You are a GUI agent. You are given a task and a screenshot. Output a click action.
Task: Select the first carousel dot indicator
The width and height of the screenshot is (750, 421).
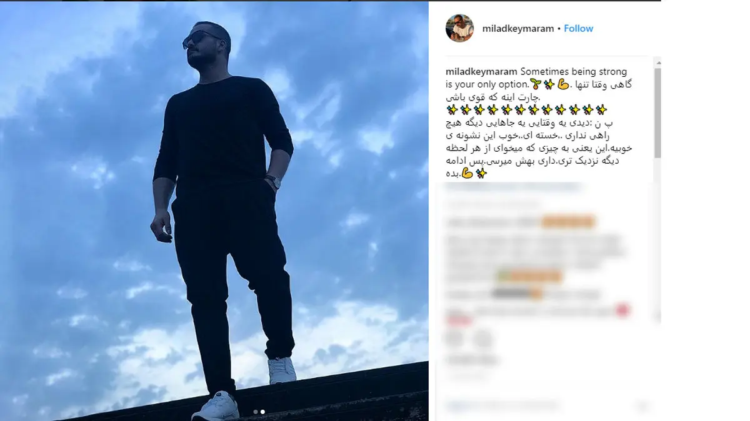(255, 412)
